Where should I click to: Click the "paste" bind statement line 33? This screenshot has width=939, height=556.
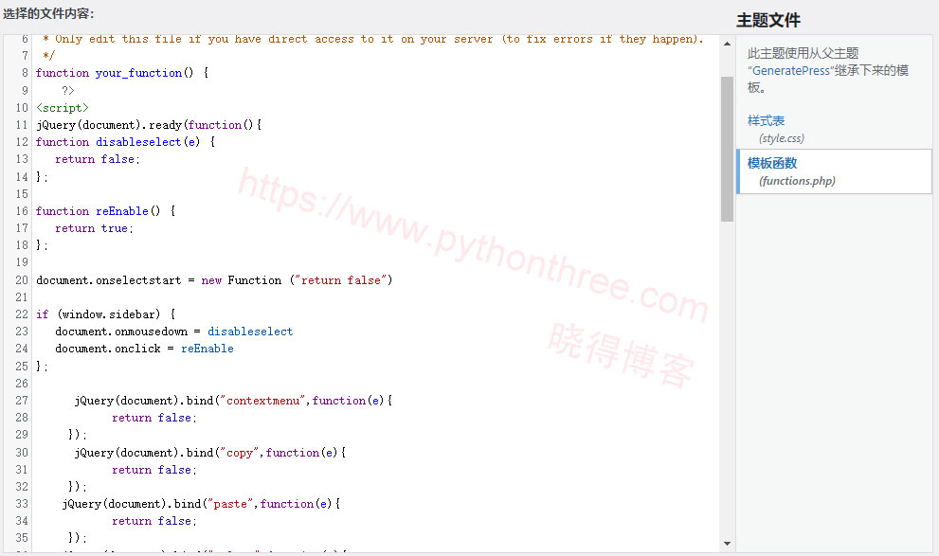(x=201, y=504)
